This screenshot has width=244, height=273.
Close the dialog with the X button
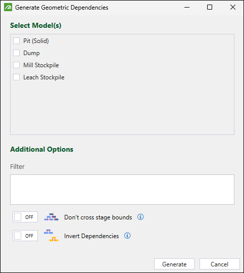(x=233, y=7)
